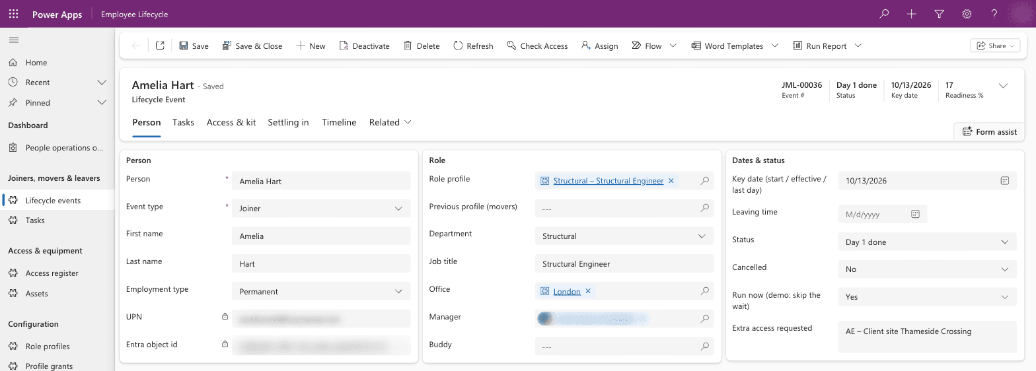Image resolution: width=1036 pixels, height=371 pixels.
Task: Switch to the Access & kit tab
Action: 231,123
